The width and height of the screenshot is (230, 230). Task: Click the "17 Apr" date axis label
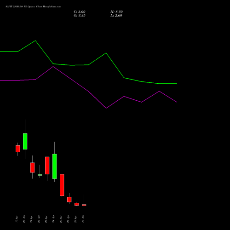pyautogui.click(x=17, y=219)
